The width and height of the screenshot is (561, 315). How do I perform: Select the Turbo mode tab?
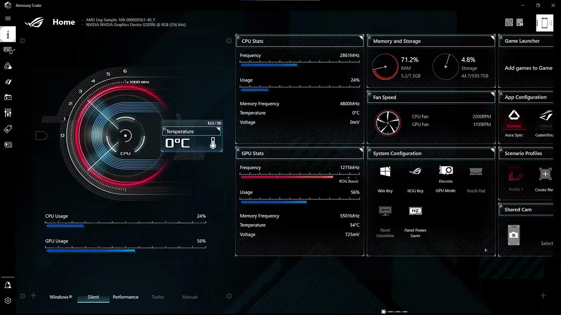click(158, 297)
